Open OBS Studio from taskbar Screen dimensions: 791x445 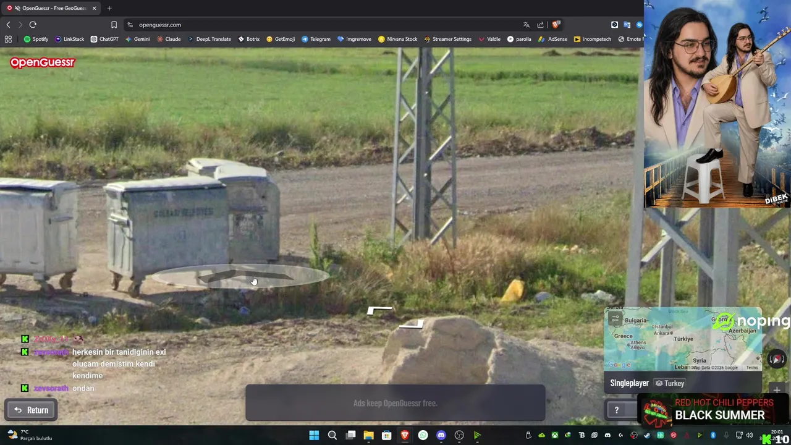point(459,435)
